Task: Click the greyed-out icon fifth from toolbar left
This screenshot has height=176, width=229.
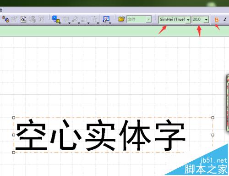Action: coord(41,19)
